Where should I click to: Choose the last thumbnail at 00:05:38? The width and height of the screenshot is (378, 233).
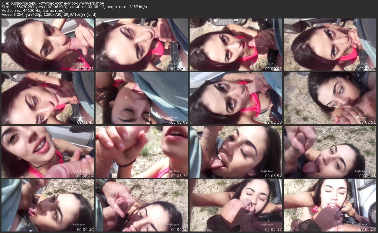(x=330, y=205)
